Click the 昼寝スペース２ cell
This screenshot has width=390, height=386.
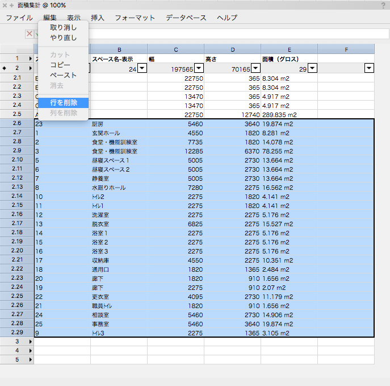pos(119,169)
